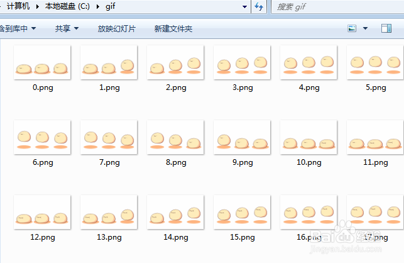Click the 7.png file name label
This screenshot has width=404, height=263.
(109, 162)
